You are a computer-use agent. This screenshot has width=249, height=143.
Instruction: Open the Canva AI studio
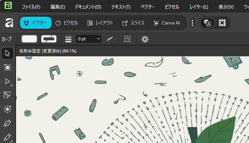[167, 23]
